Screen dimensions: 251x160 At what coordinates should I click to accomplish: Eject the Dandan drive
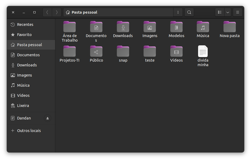48,118
